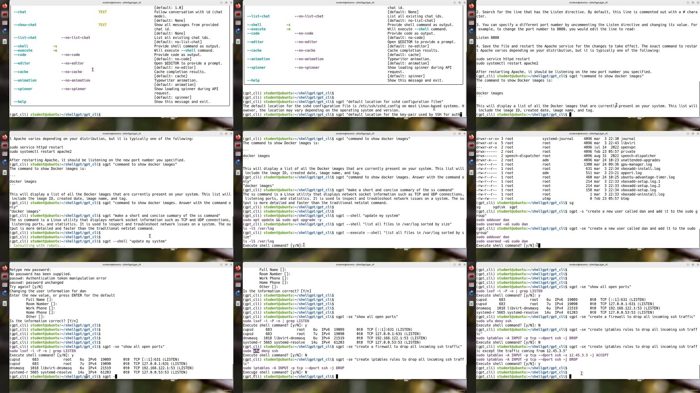Click the "2. Search for the line" instruction
This screenshot has height=393, width=700.
tap(587, 14)
